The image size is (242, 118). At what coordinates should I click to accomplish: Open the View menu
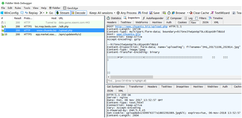tap(36, 8)
